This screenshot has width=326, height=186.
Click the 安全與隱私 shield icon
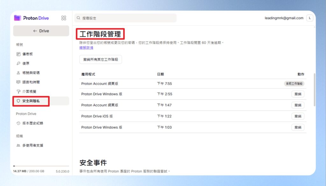tap(18, 101)
